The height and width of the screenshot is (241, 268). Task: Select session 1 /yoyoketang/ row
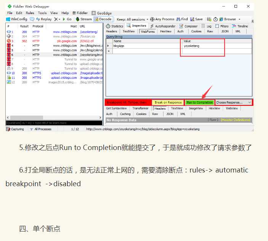55,32
